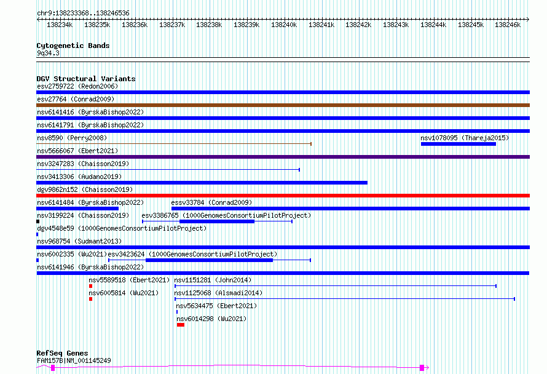This screenshot has width=547, height=374.
Task: Click the RefSeq Genes track title
Action: (x=62, y=353)
